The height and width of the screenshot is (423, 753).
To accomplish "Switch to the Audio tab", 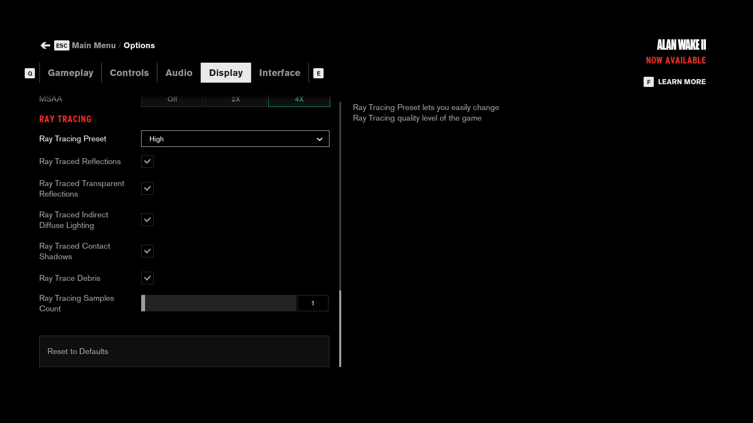I will [178, 73].
